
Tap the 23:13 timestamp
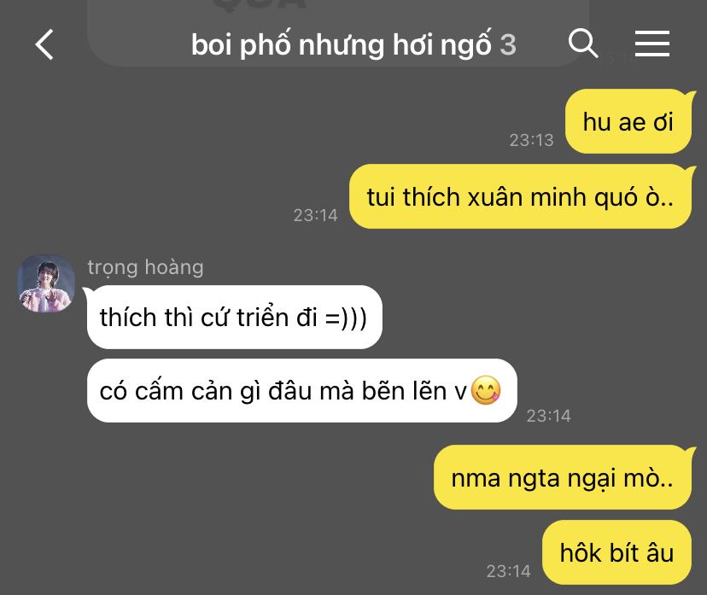point(531,140)
